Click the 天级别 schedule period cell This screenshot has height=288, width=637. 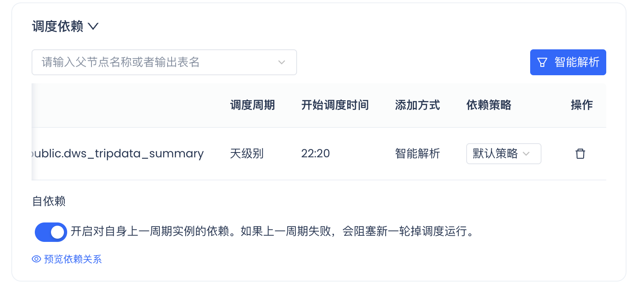(x=247, y=154)
